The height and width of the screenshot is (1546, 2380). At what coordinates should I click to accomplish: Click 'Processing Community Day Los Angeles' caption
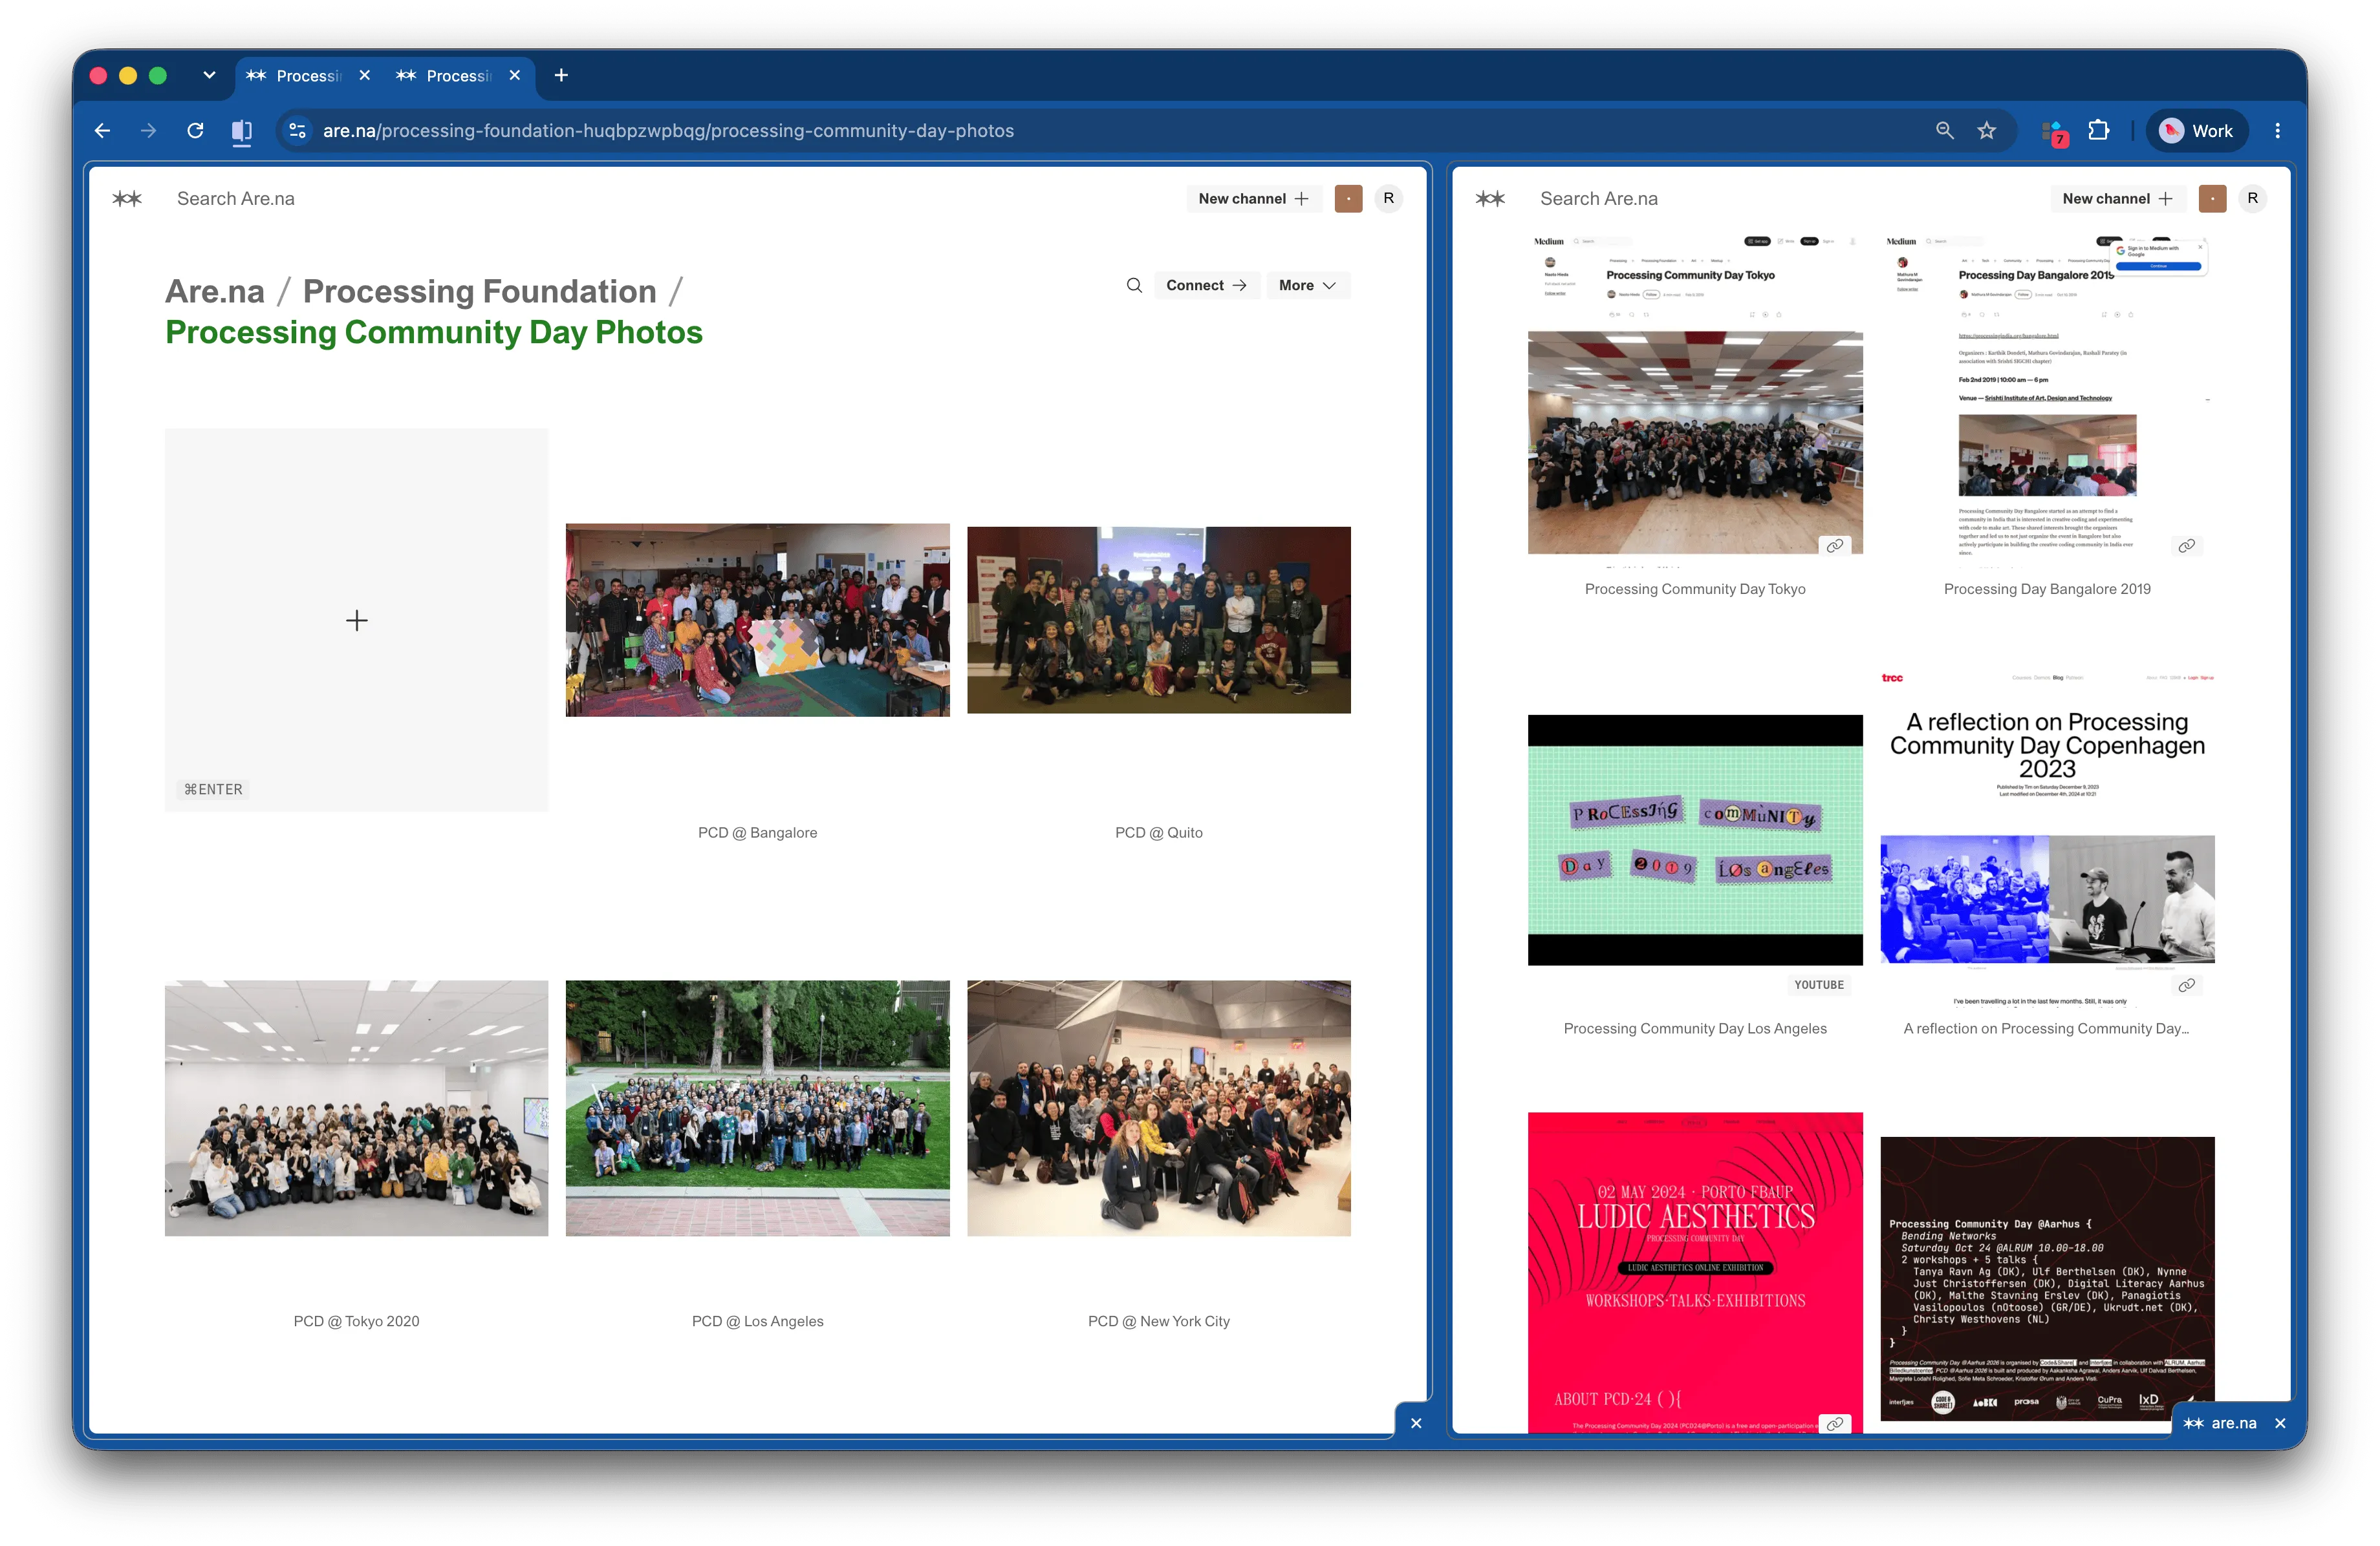pyautogui.click(x=1695, y=1030)
